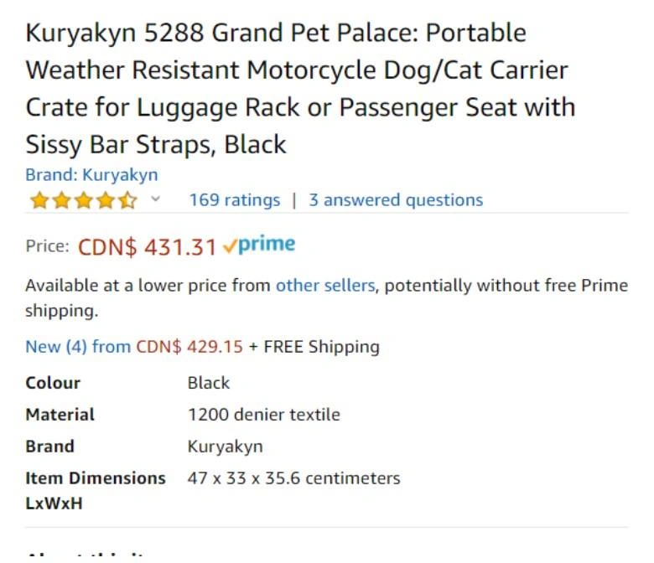Open the New (4) from offers link
The width and height of the screenshot is (654, 563).
tap(78, 347)
